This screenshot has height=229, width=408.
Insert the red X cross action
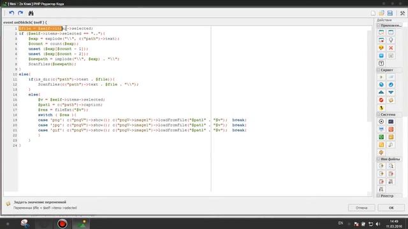click(391, 48)
